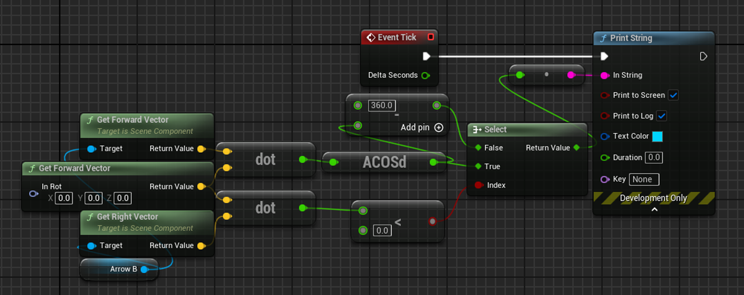Click the Select node False pin

pyautogui.click(x=478, y=148)
